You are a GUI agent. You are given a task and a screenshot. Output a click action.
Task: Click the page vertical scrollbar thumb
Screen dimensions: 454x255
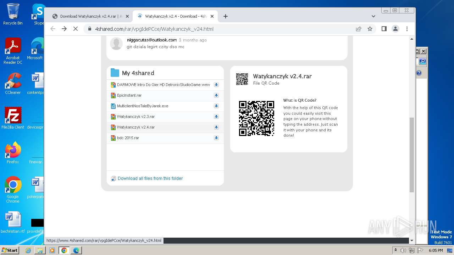coord(411,155)
